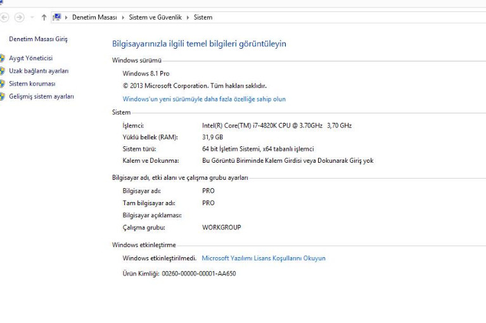
Task: Select the 64 bit İşletim Sistemi value
Action: pyautogui.click(x=258, y=149)
